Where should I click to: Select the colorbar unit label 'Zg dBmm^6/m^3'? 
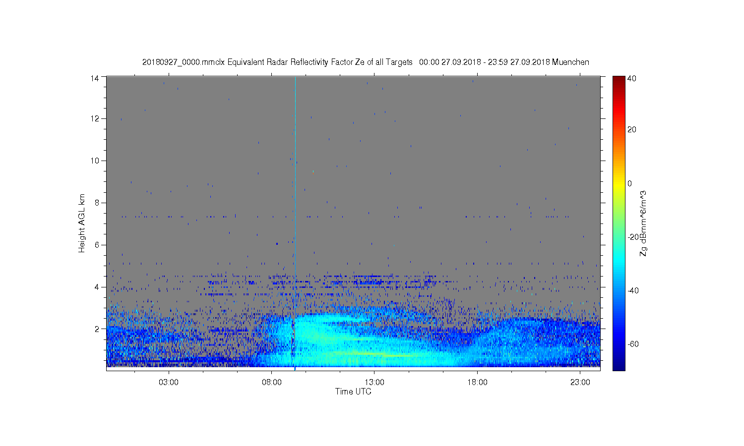coord(643,223)
